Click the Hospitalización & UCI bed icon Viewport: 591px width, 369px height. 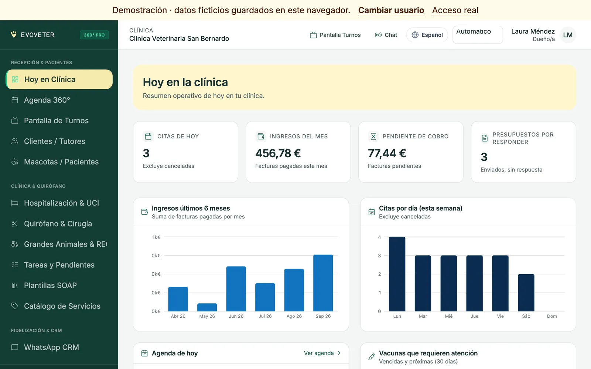(15, 203)
